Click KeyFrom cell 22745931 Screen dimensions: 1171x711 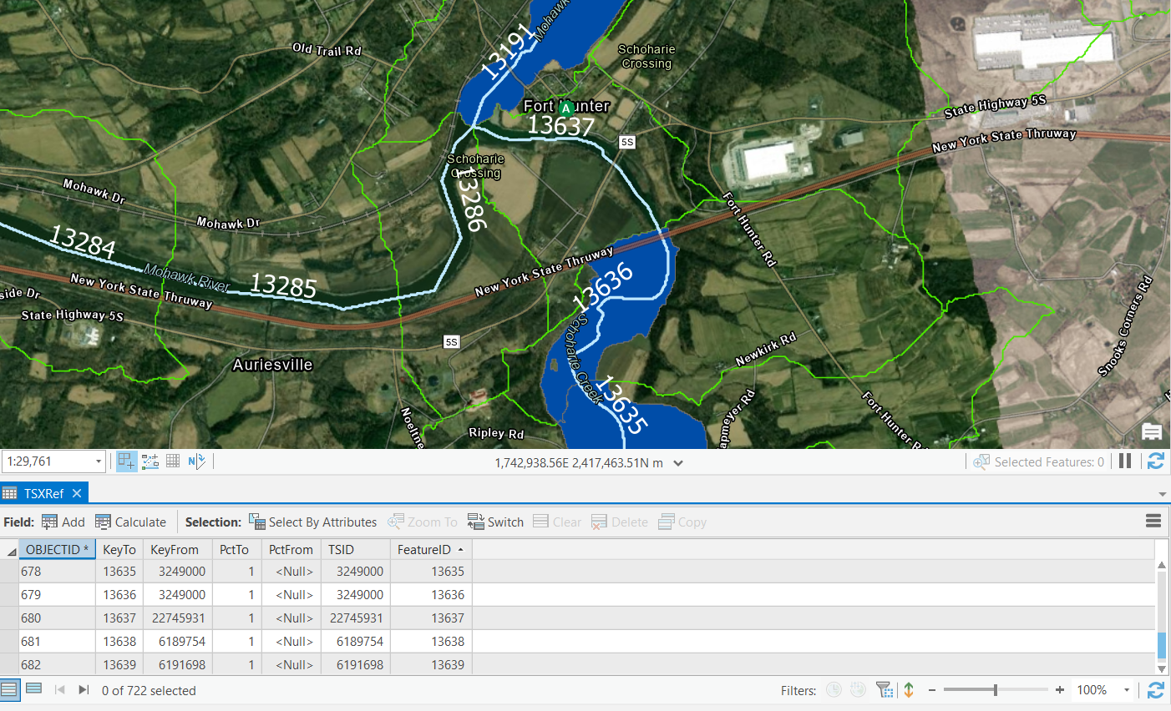pos(178,618)
